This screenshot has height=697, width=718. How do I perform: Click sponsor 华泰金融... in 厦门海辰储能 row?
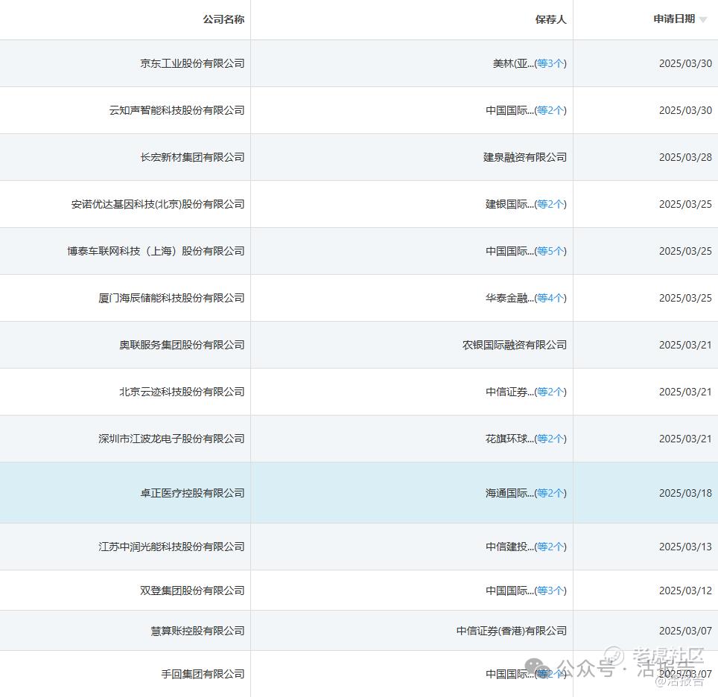(x=509, y=298)
